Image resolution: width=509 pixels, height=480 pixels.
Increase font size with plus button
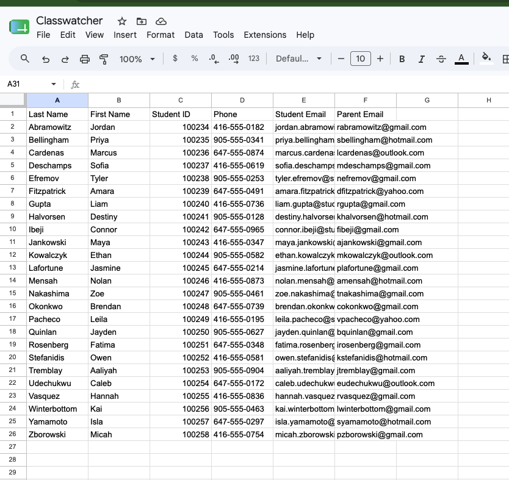pos(380,59)
